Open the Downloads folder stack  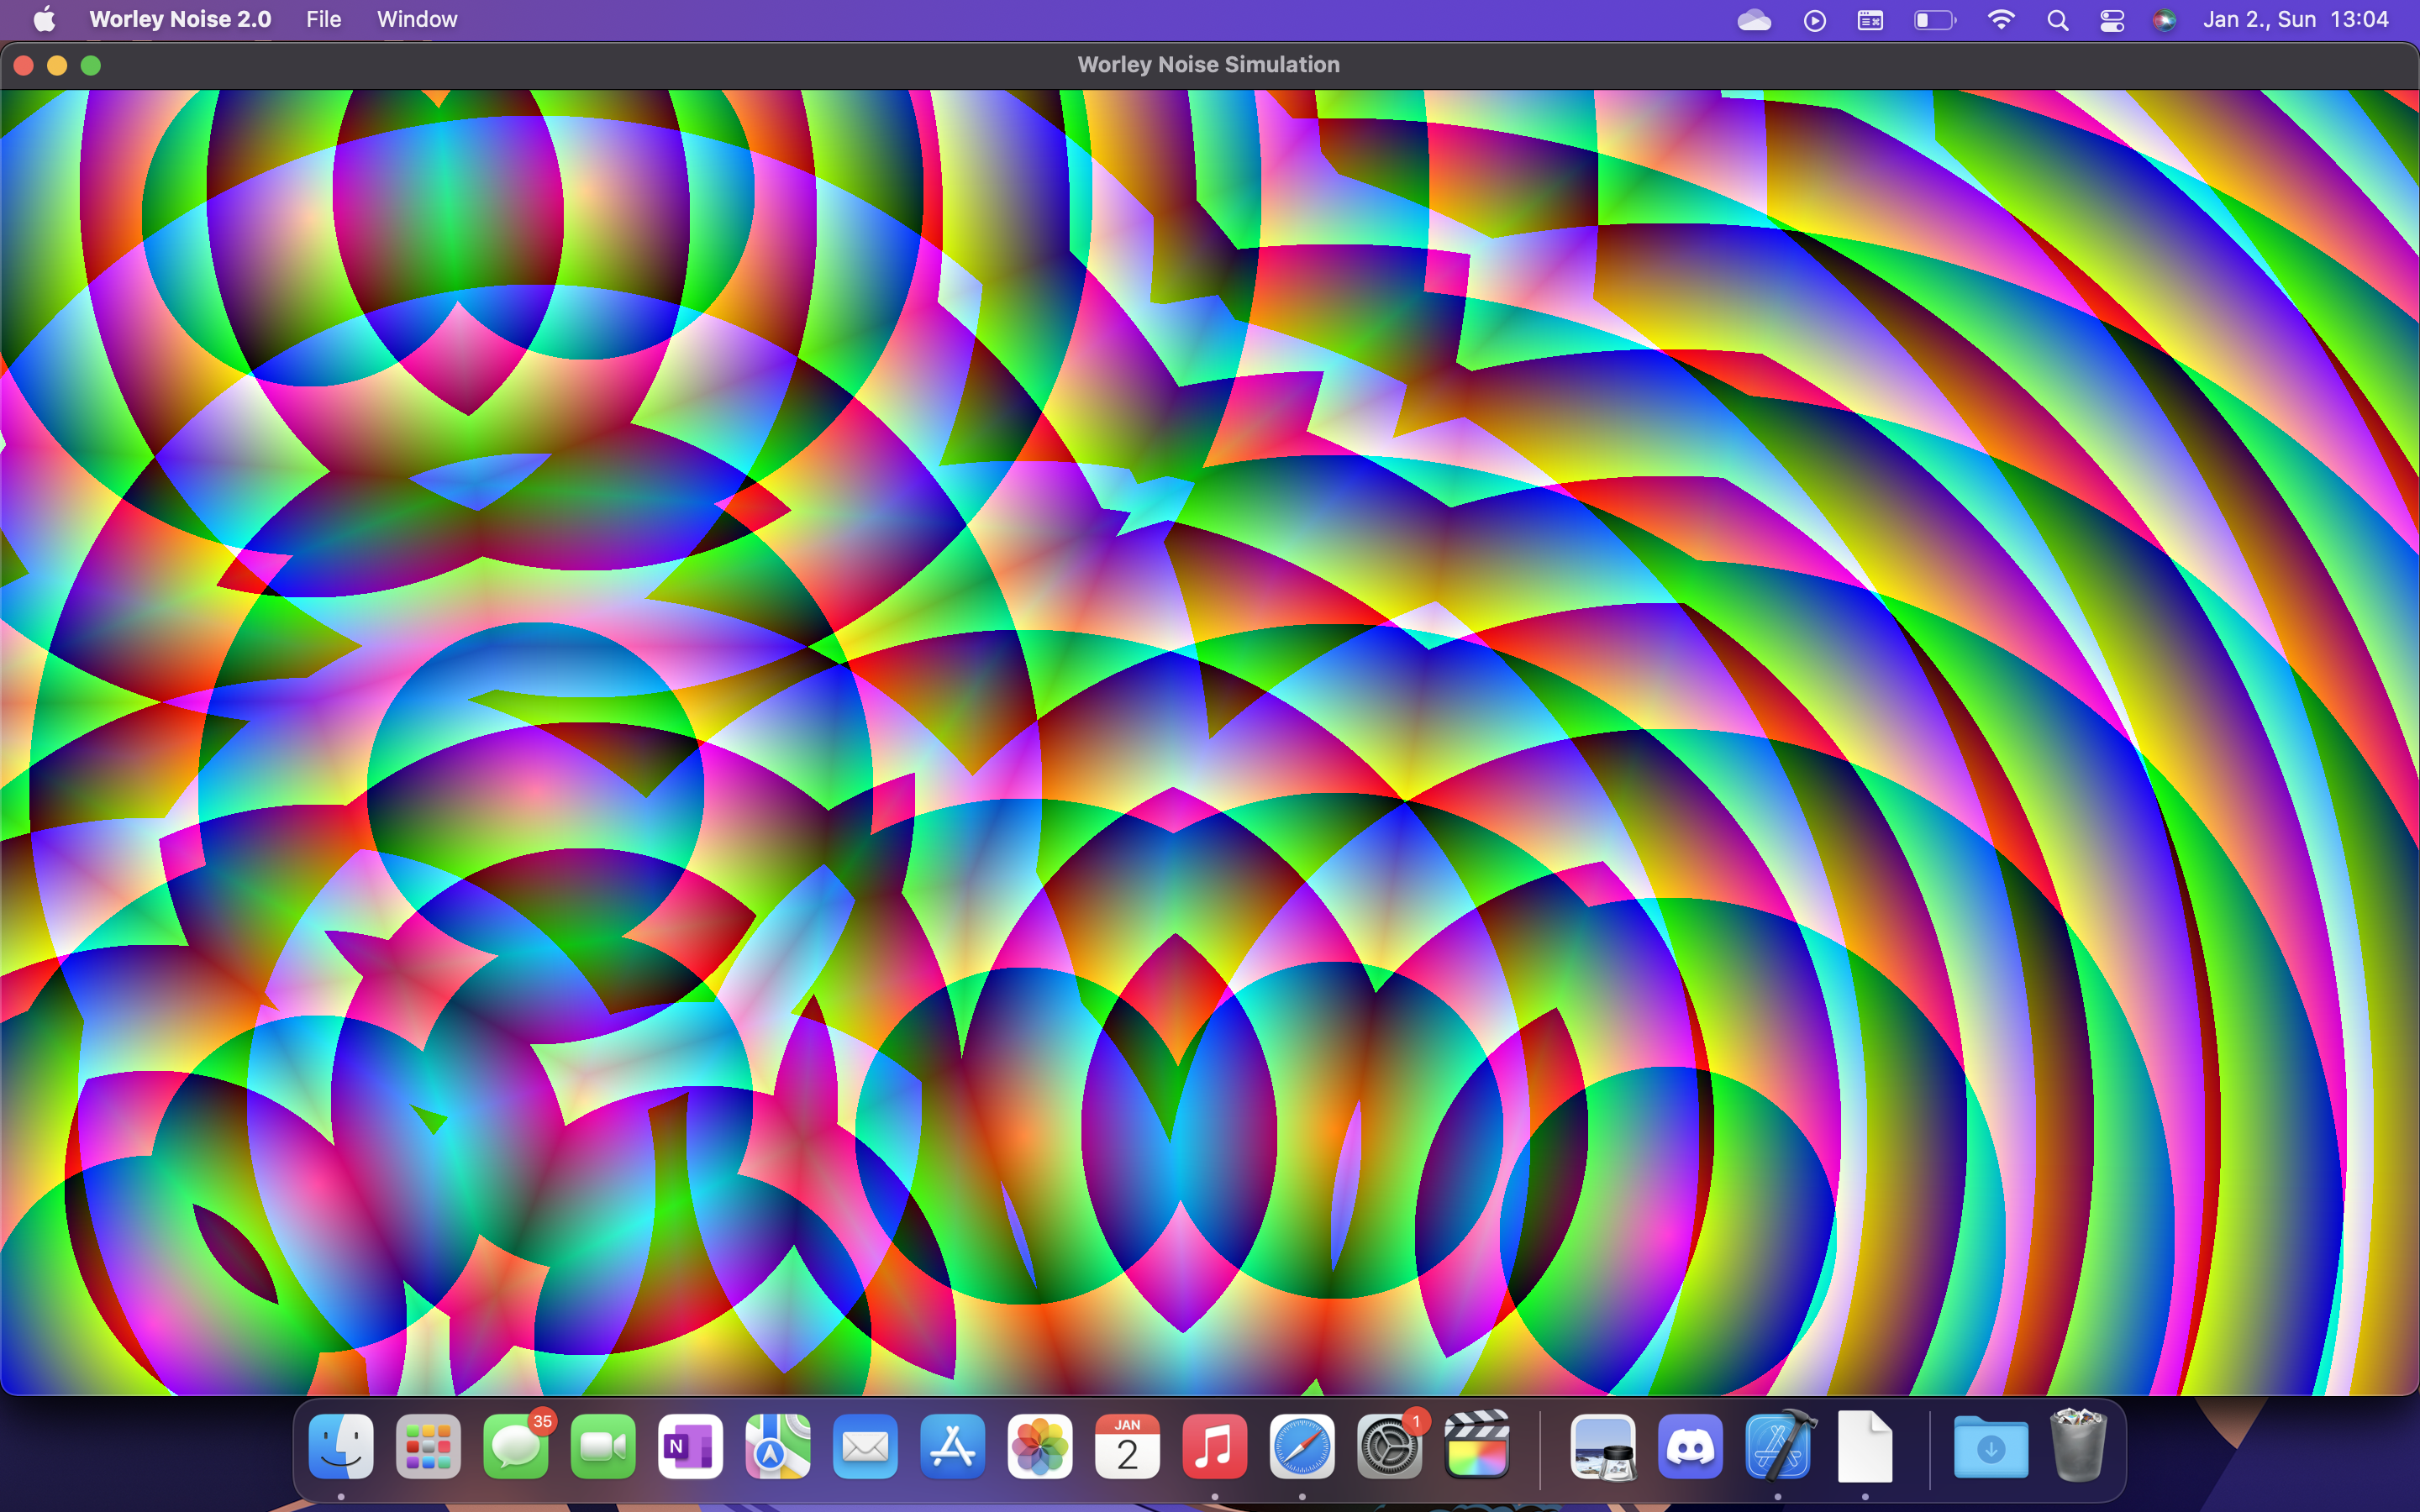[1991, 1446]
